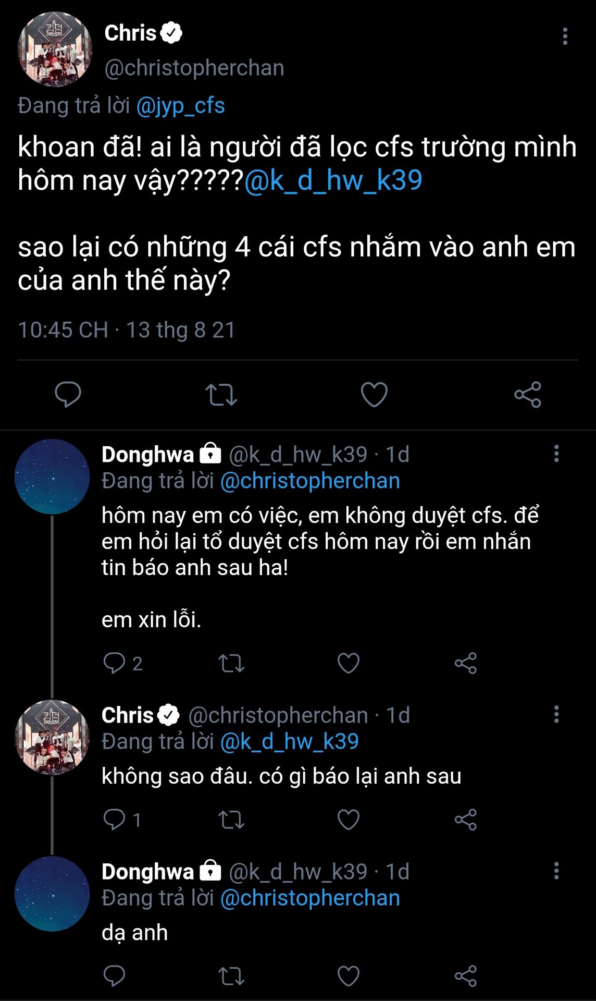Share Donghwa's "dạ anh" reply
The width and height of the screenshot is (596, 1001).
[465, 975]
